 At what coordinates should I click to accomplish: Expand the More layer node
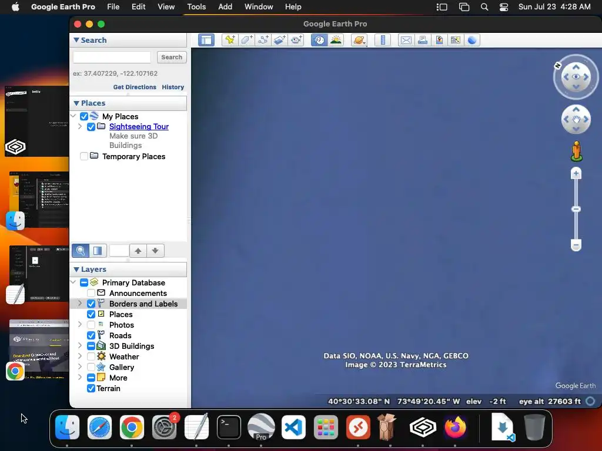click(x=80, y=378)
